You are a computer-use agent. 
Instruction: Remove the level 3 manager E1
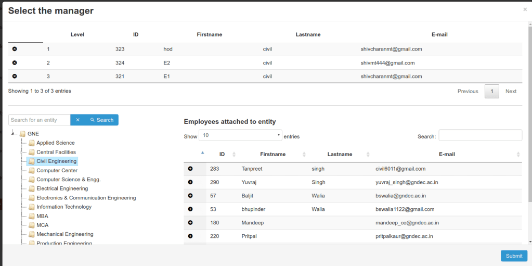pyautogui.click(x=15, y=76)
